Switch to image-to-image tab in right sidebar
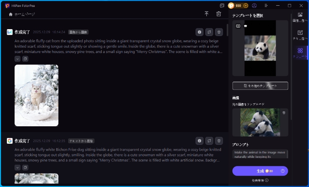 click(x=300, y=17)
